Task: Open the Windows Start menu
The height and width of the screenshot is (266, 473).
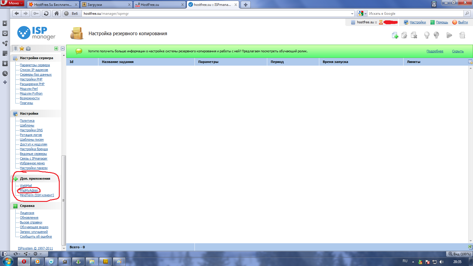Action: click(x=8, y=262)
